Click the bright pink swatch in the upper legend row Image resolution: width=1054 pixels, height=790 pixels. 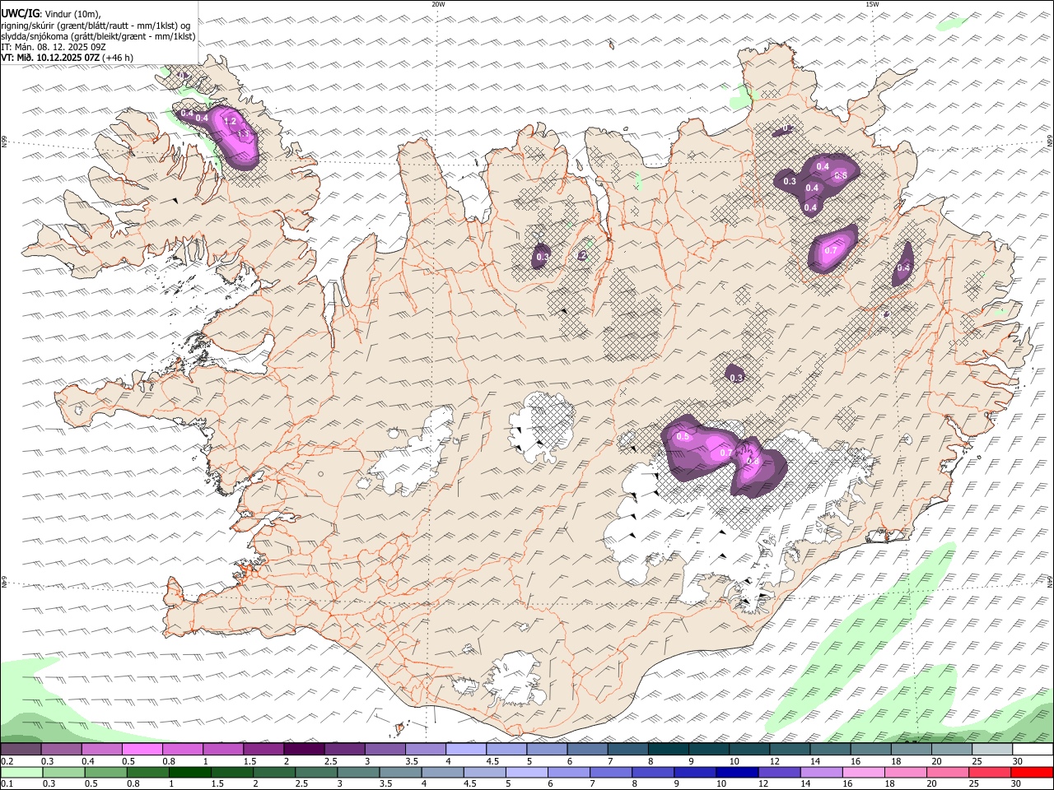(x=142, y=750)
